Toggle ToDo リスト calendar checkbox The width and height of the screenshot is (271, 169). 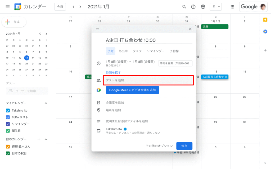pos(8,117)
